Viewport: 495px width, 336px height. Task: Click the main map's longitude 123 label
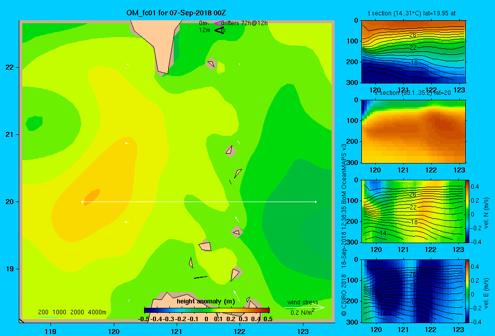(x=303, y=331)
